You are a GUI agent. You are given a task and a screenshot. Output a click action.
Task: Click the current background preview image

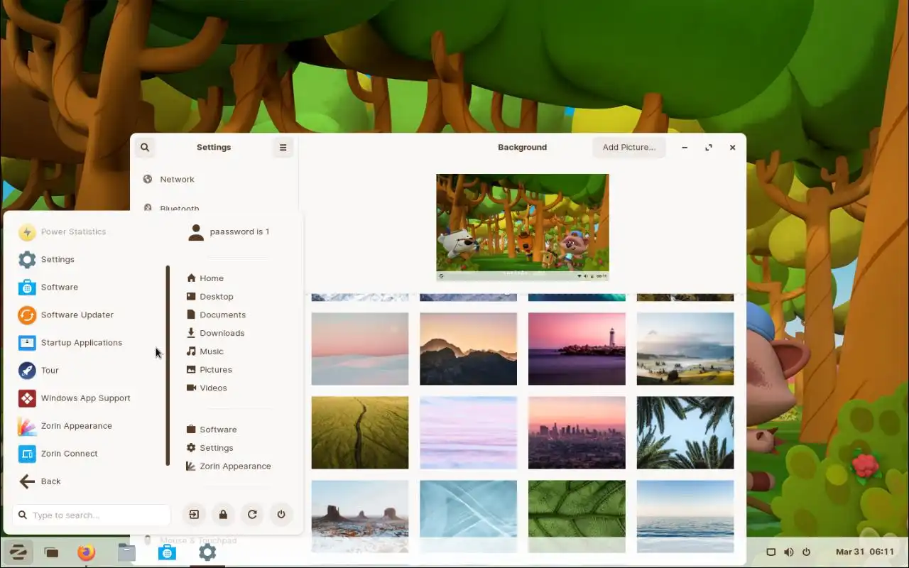(x=523, y=227)
